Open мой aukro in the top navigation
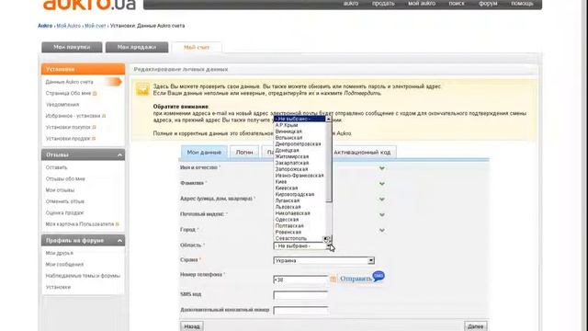The height and width of the screenshot is (331, 588). coord(422,4)
